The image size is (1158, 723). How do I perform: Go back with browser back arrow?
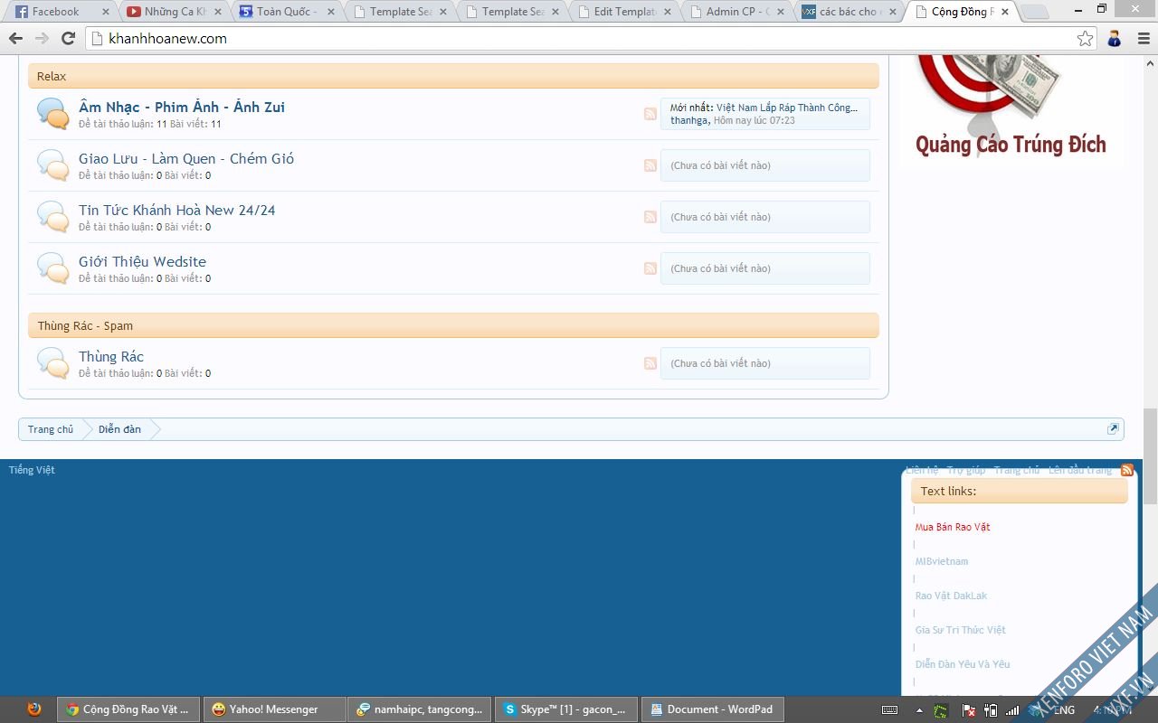coord(15,39)
